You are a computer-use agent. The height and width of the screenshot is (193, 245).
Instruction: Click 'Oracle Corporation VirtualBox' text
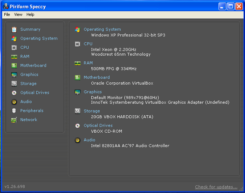point(122,83)
